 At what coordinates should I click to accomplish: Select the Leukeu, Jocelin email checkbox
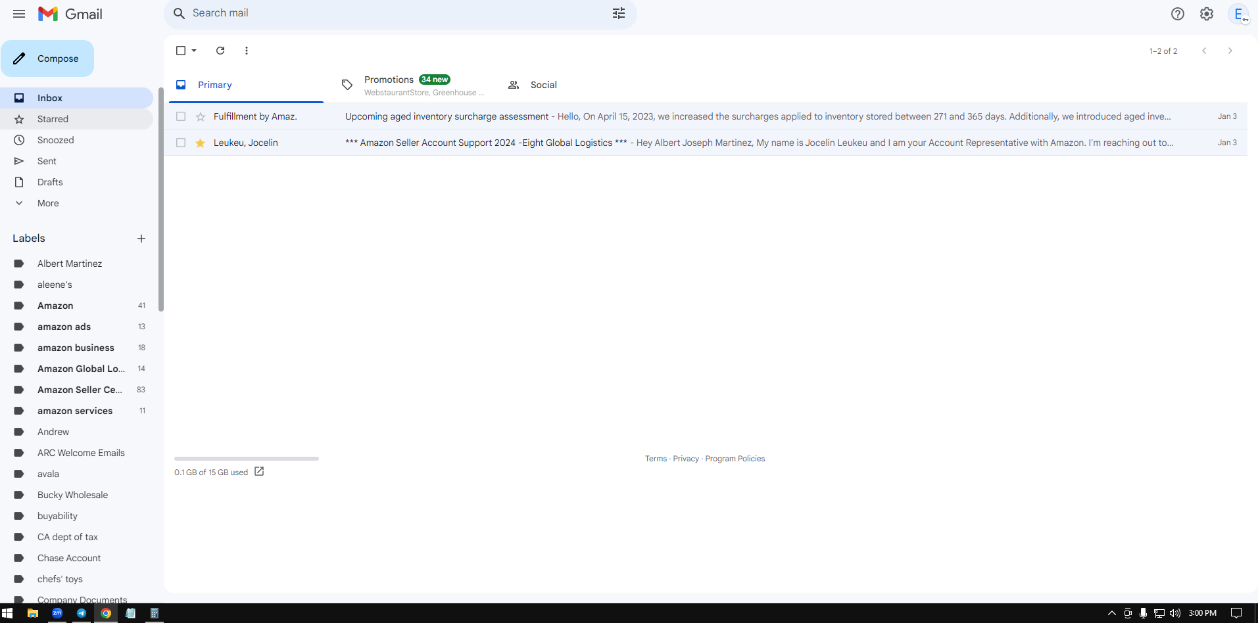pyautogui.click(x=181, y=143)
